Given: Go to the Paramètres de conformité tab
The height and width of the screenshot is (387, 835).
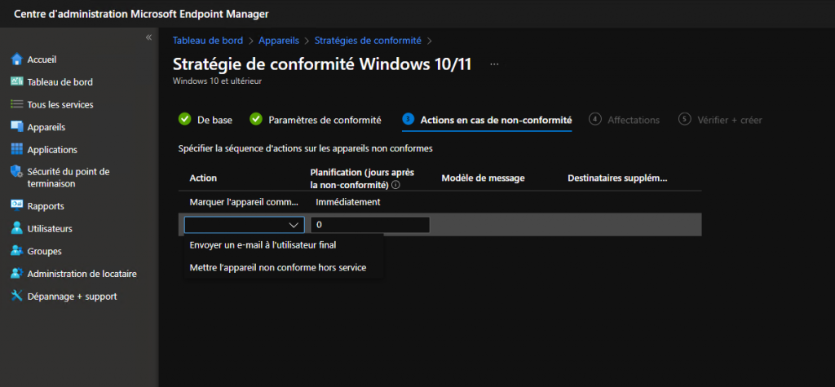Looking at the screenshot, I should pos(325,120).
